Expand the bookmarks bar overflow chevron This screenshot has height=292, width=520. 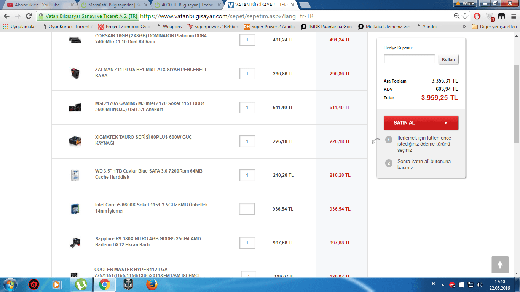(464, 27)
